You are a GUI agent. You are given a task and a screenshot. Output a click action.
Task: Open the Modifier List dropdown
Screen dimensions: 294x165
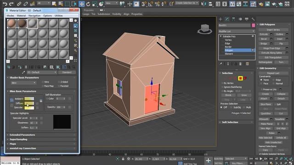(x=237, y=31)
